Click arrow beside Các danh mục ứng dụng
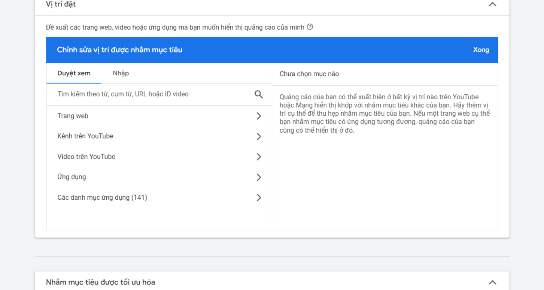The width and height of the screenshot is (544, 290). 259,198
